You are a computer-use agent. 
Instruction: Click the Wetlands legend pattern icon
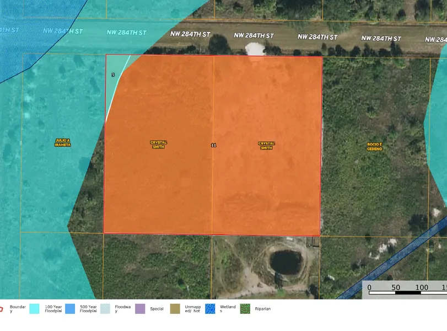click(x=210, y=309)
